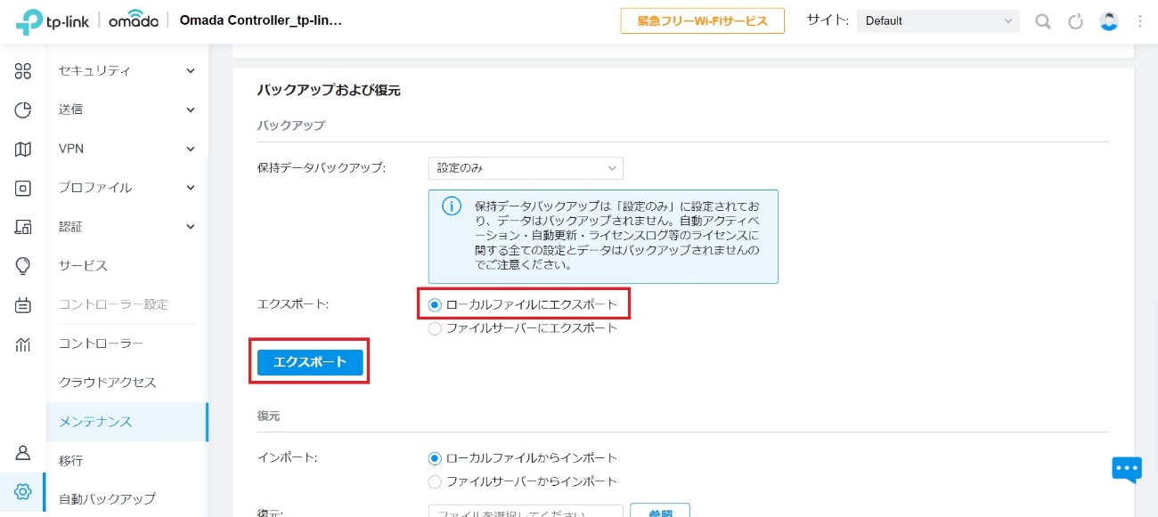
Task: Click the user avatar in the header
Action: tap(1109, 21)
